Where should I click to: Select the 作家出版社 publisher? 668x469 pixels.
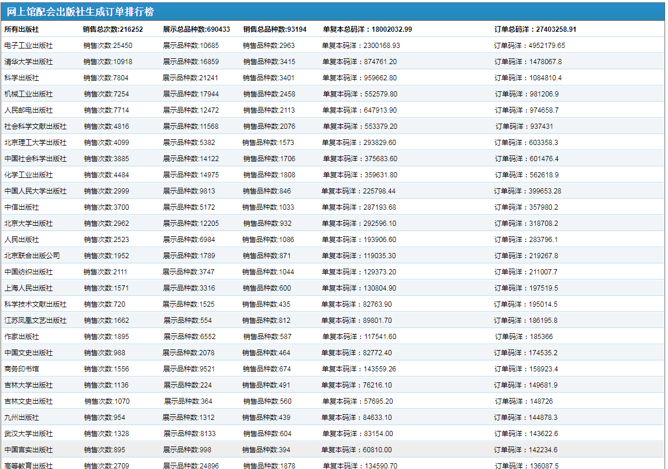tap(21, 337)
